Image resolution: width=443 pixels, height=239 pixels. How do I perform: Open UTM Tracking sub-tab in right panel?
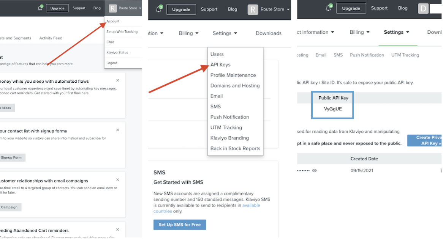click(405, 55)
